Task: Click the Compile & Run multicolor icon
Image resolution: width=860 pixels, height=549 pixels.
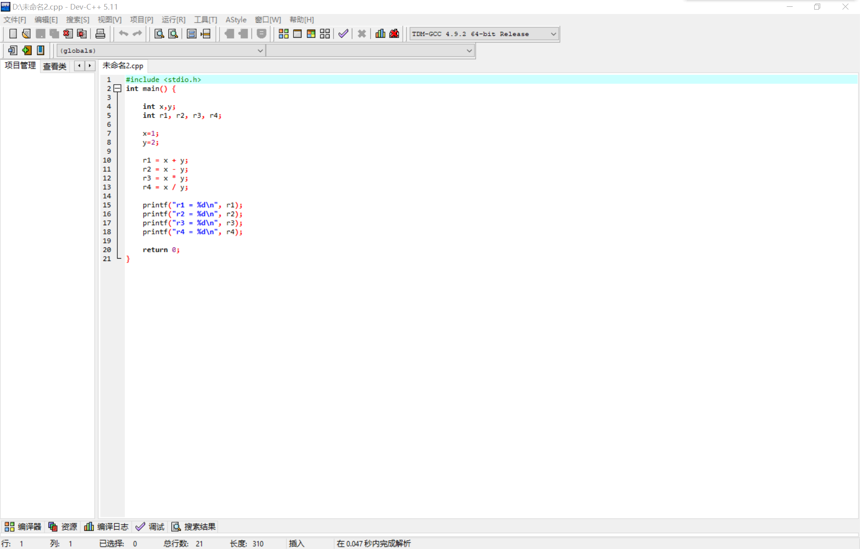Action: (311, 34)
